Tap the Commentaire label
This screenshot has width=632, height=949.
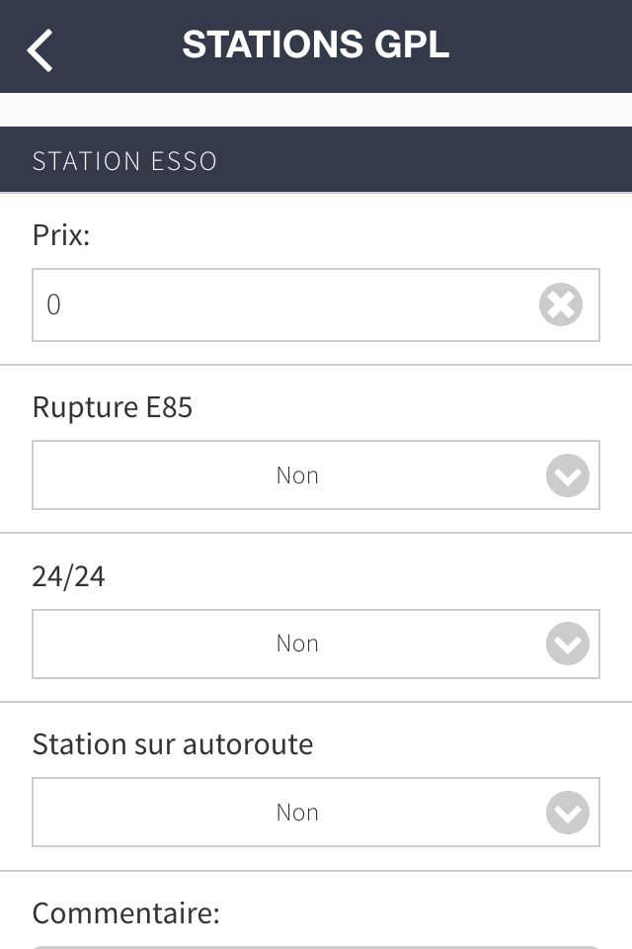pos(125,912)
